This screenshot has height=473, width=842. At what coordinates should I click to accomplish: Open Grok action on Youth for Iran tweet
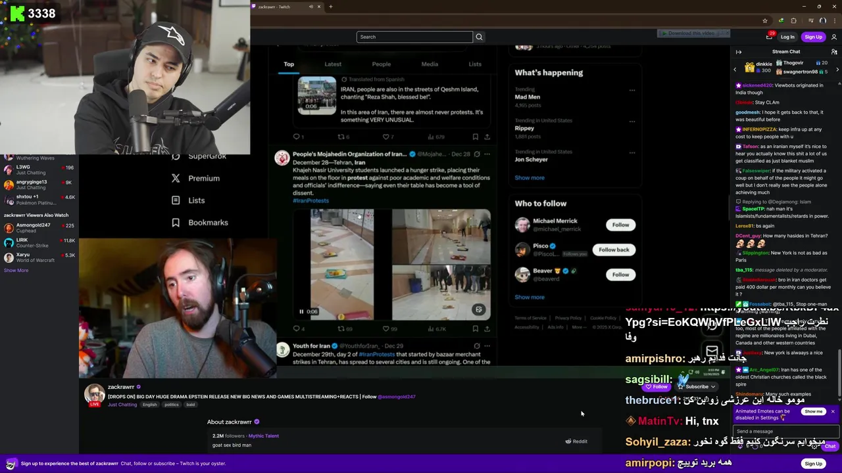[x=477, y=346]
